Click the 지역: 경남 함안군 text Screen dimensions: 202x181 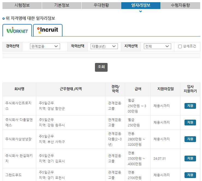coord(52,108)
